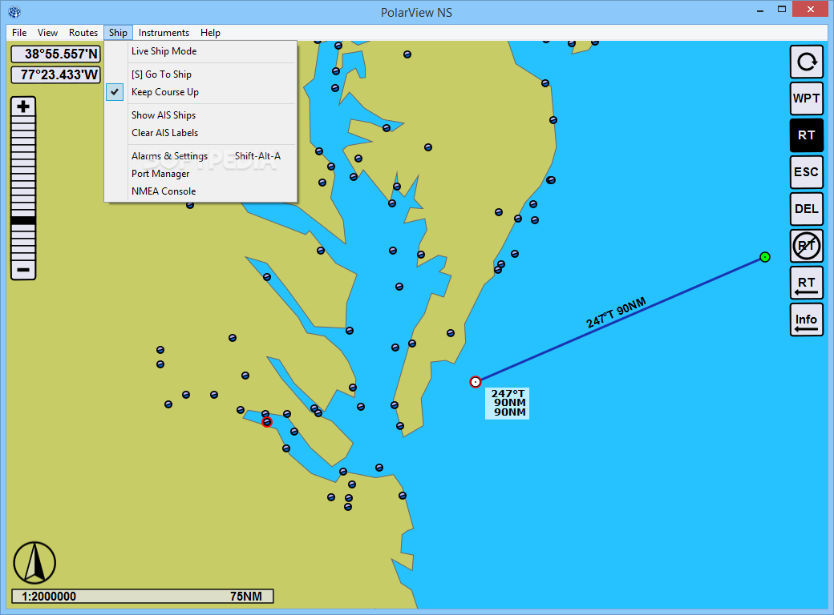Zoom out with the minus button
Image resolution: width=834 pixels, height=615 pixels.
[x=23, y=270]
